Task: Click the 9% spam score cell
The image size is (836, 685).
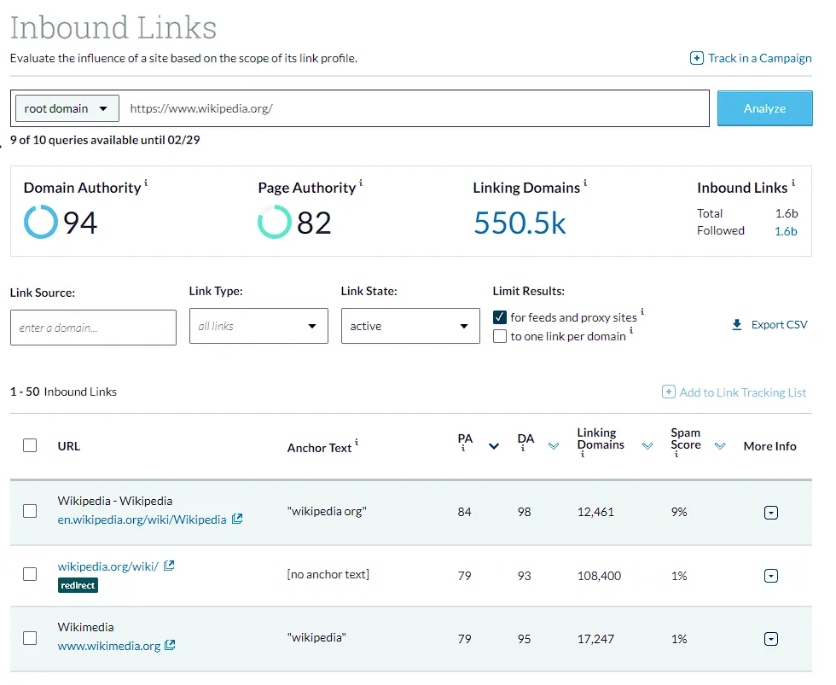Action: tap(679, 512)
